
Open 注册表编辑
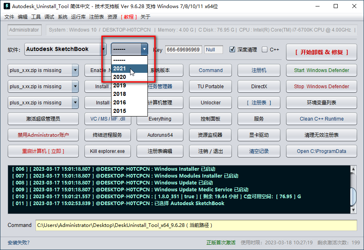click(160, 151)
